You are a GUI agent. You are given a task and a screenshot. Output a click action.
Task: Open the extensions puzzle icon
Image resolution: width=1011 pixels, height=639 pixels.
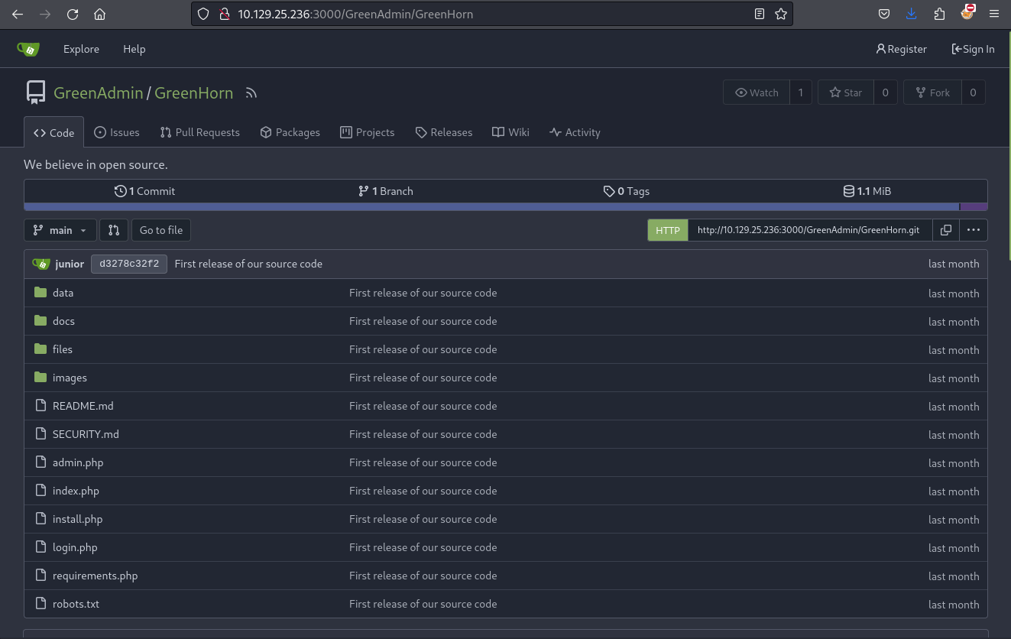pos(939,14)
